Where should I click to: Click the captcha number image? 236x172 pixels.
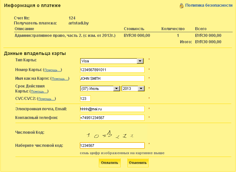(x=110, y=135)
